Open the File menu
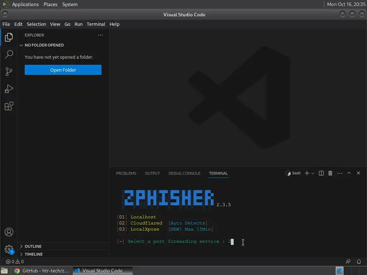Viewport: 367px width, 275px height. [x=6, y=24]
